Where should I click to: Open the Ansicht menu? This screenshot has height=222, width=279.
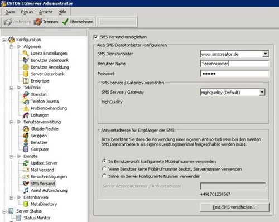pyautogui.click(x=46, y=12)
